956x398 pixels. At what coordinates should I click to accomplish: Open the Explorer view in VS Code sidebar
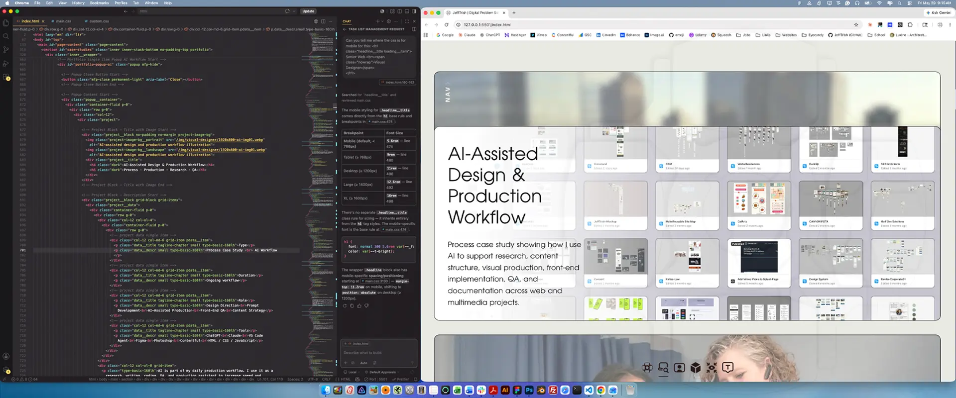point(6,23)
